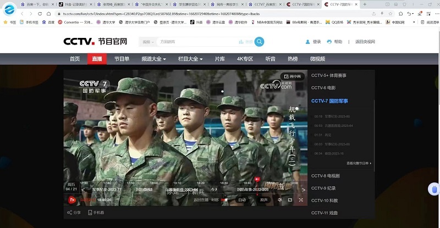Enter fullscreen with the fullscreen icon
440x228 pixels.
[x=301, y=199]
